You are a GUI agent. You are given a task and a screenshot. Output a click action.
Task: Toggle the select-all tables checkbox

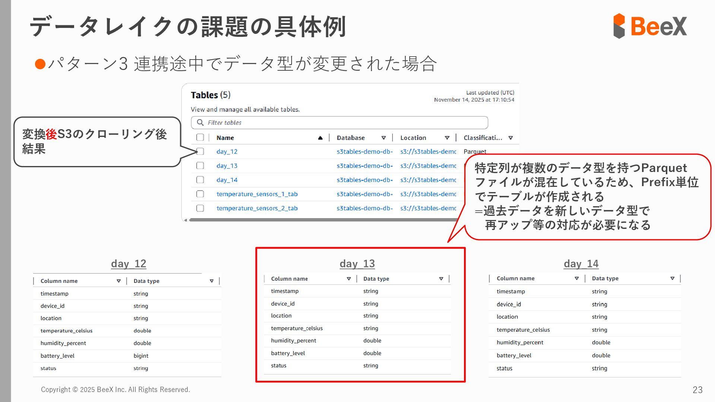click(x=200, y=137)
